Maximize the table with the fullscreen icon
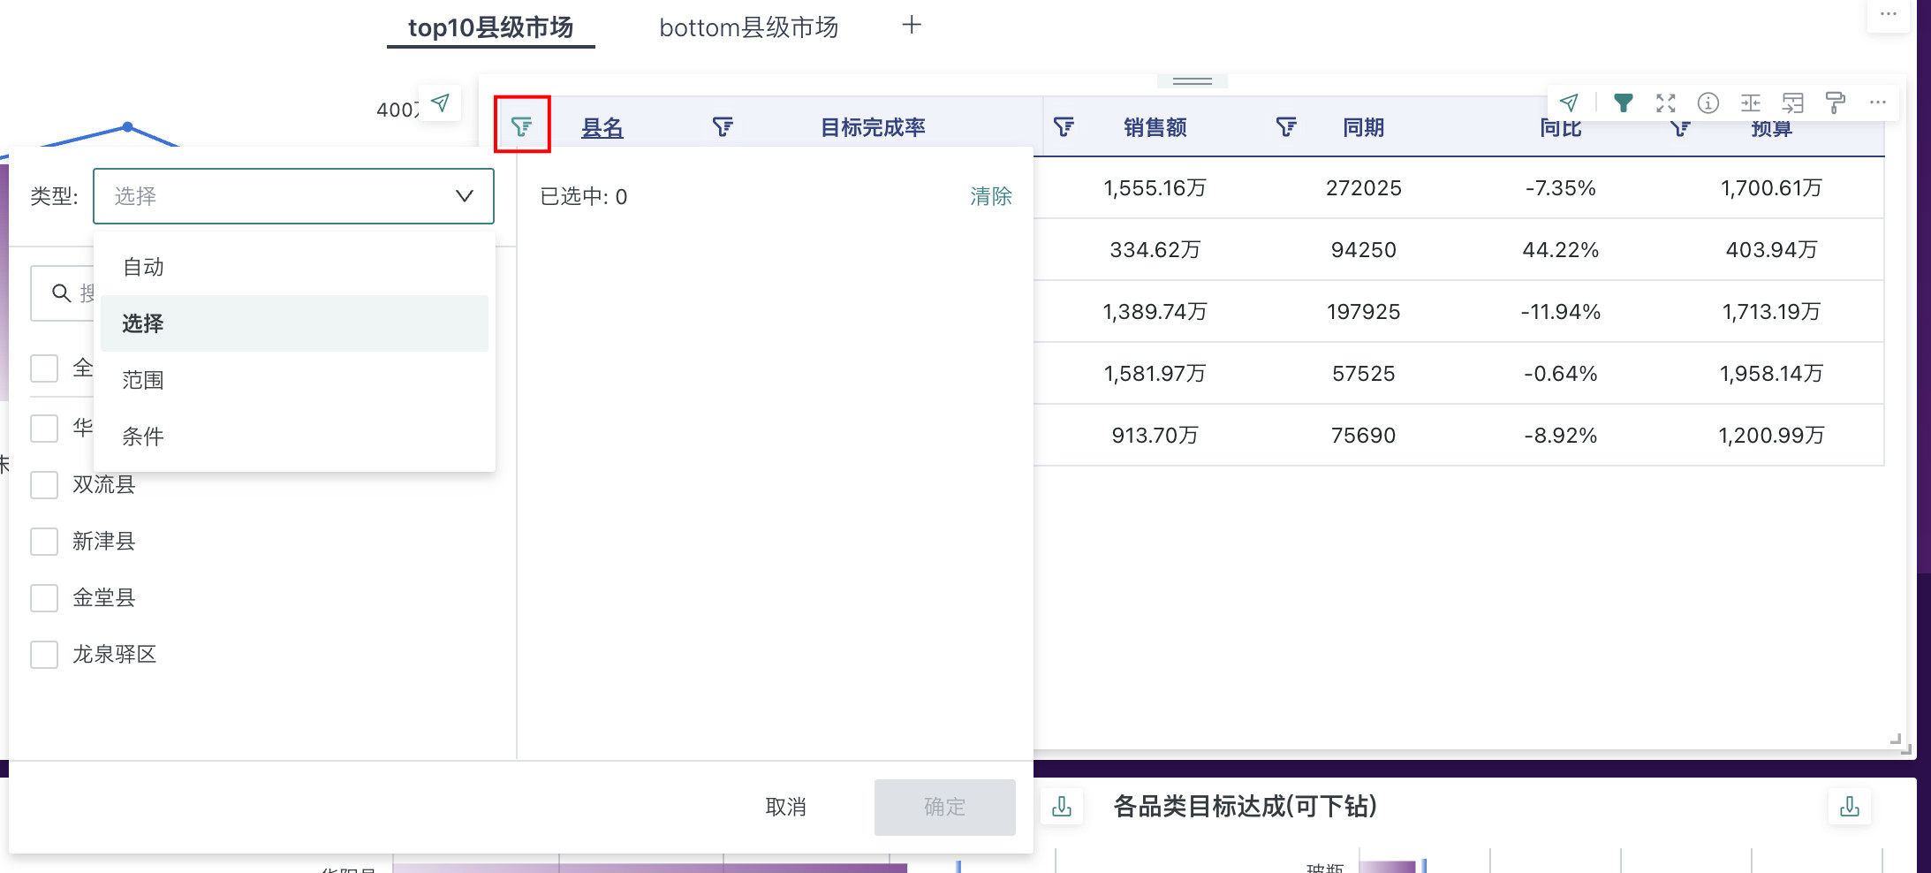The width and height of the screenshot is (1931, 873). (x=1665, y=103)
